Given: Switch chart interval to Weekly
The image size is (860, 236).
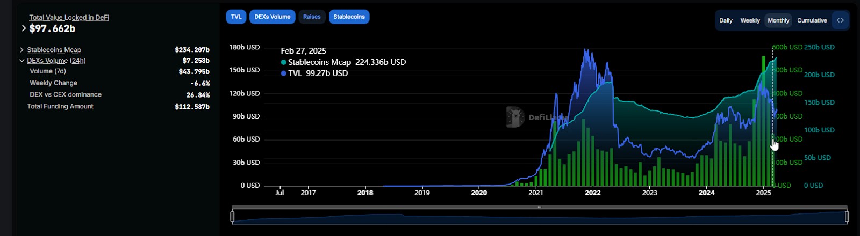Looking at the screenshot, I should pyautogui.click(x=750, y=20).
